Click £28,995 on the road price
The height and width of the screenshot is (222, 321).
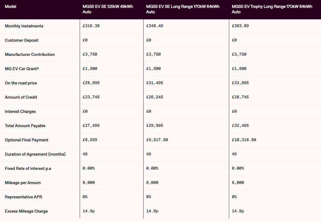[x=91, y=83]
